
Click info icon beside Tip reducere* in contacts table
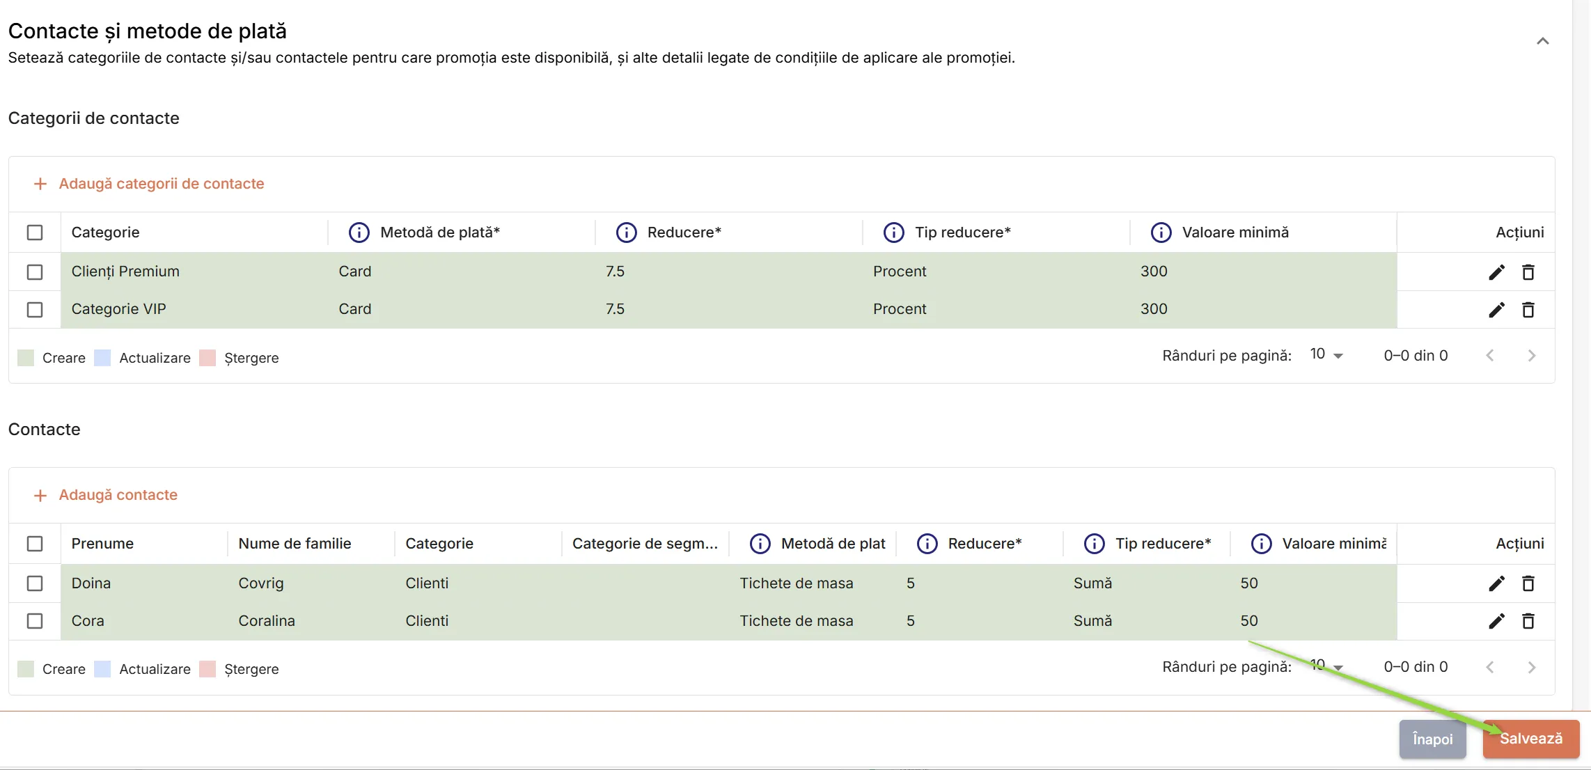click(1095, 544)
